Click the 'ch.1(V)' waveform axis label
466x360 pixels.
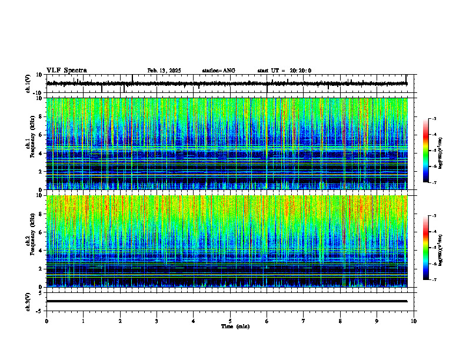pyautogui.click(x=28, y=84)
